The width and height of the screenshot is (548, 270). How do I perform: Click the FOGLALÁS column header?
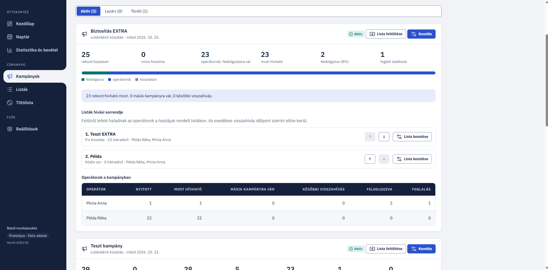(421, 189)
